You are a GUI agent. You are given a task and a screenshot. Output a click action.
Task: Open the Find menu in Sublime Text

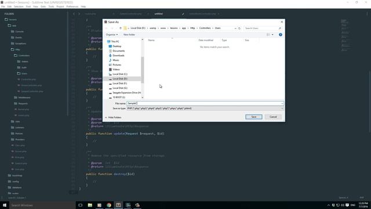coord(28,6)
